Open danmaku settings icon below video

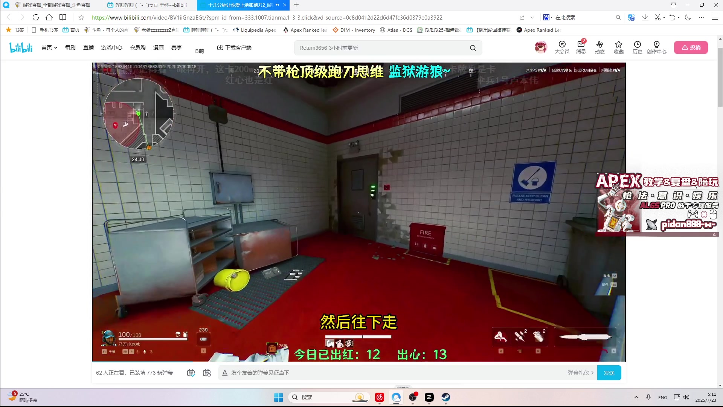pyautogui.click(x=207, y=373)
